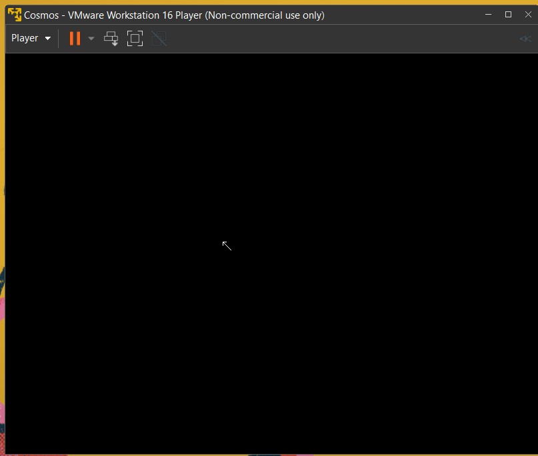Click the orange pause icon on the toolbar
The width and height of the screenshot is (538, 456).
pos(75,38)
